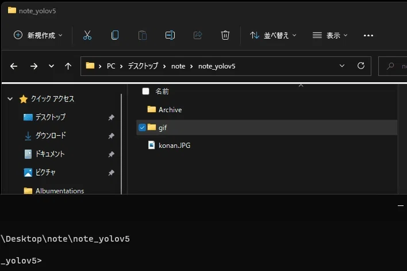Click the Archive folder icon
The image size is (407, 271).
point(152,109)
